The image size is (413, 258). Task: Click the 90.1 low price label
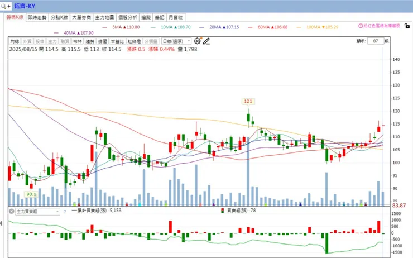(x=31, y=194)
